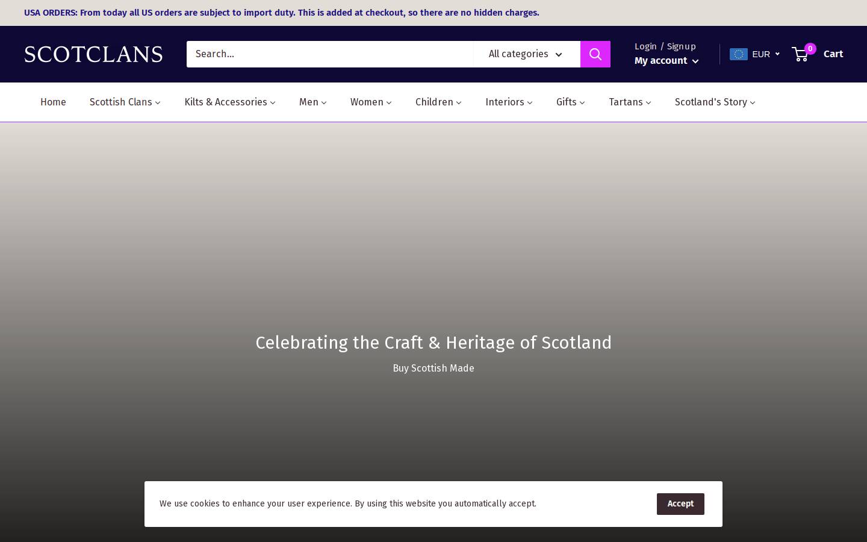Open the Women menu
The height and width of the screenshot is (542, 867).
(x=371, y=102)
